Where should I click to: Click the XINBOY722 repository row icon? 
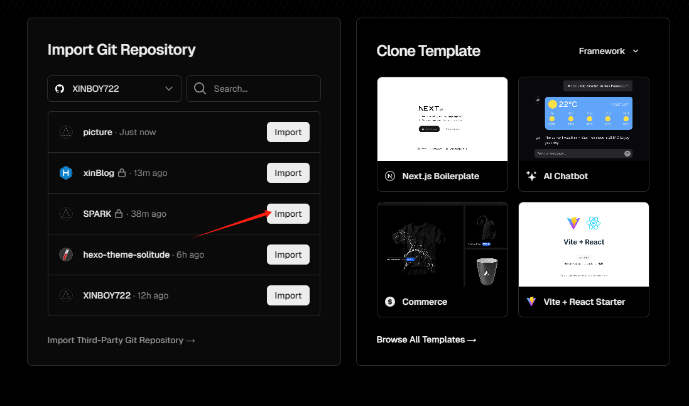(66, 295)
